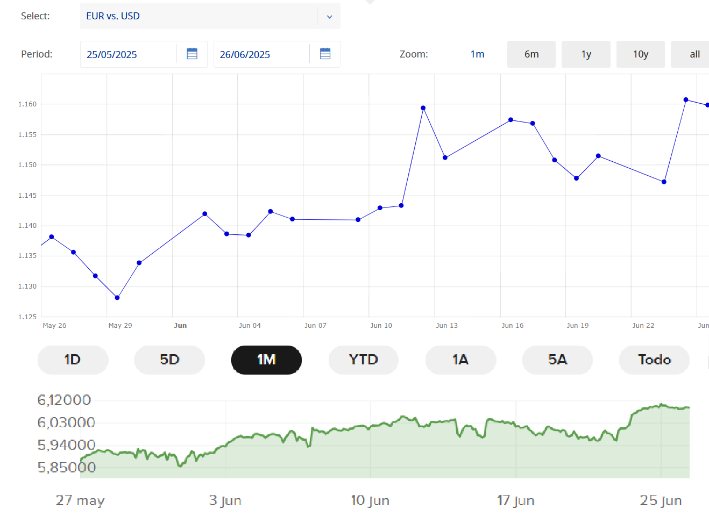Expand the EUR vs. USD currency dropdown
The image size is (709, 531).
pos(210,16)
